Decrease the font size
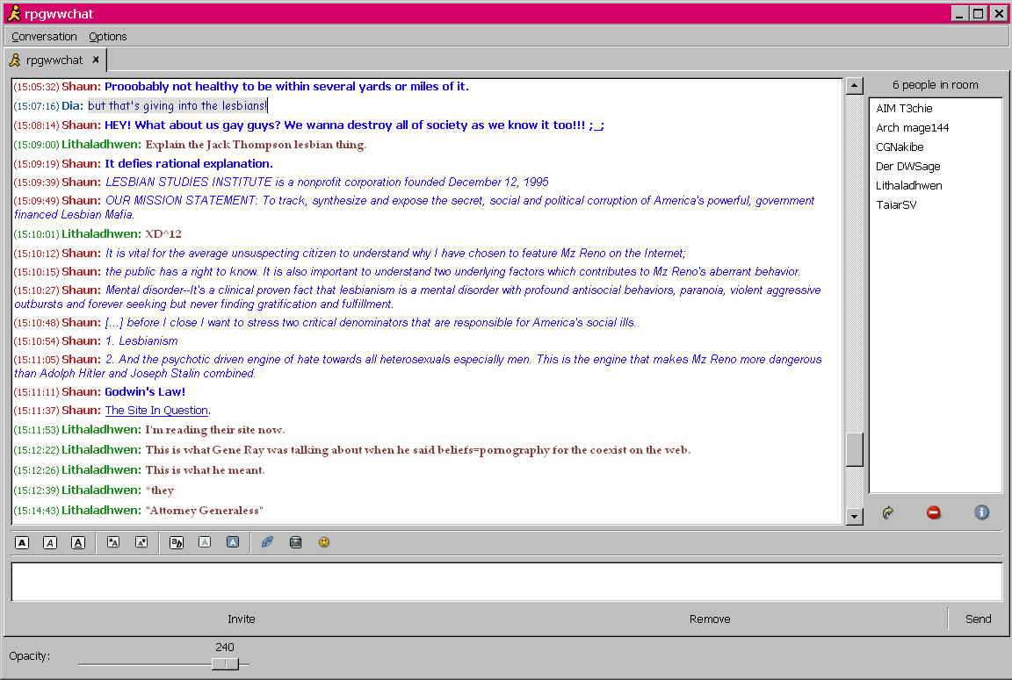 (141, 543)
